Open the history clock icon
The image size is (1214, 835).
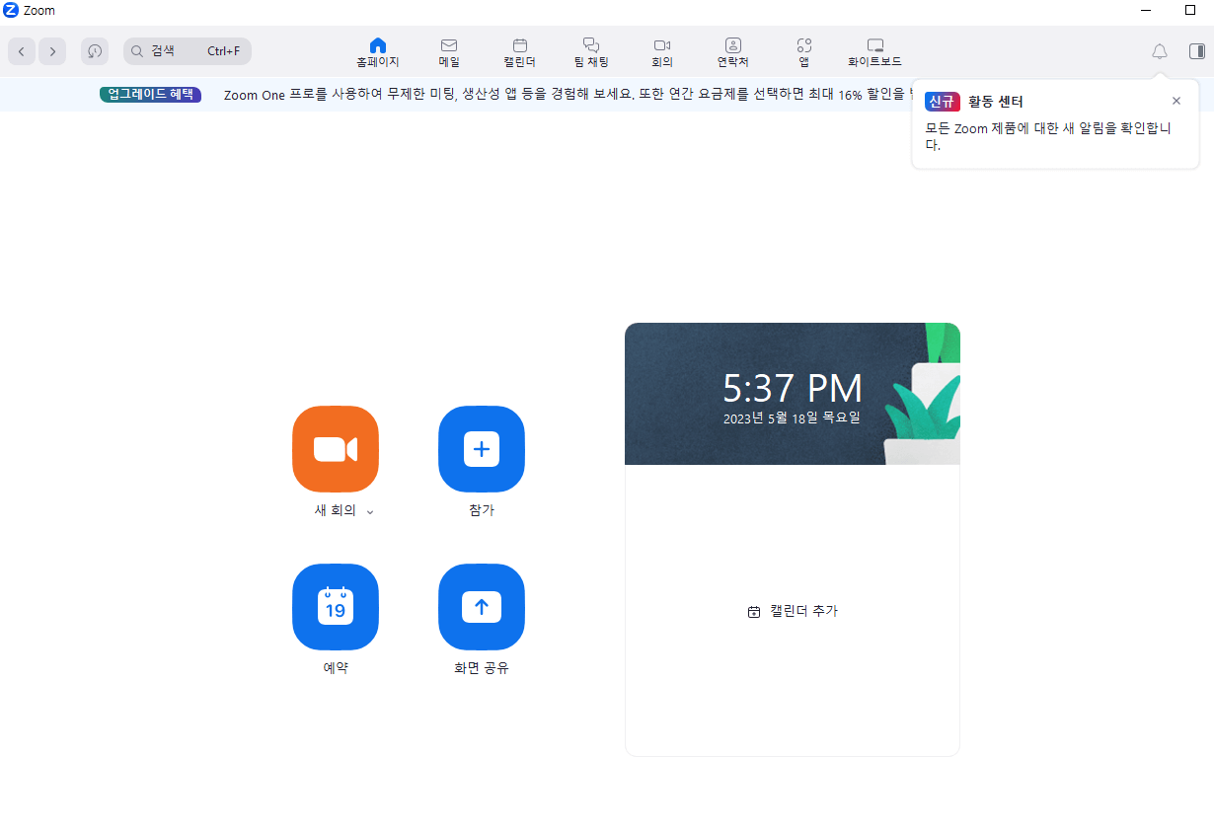[95, 51]
